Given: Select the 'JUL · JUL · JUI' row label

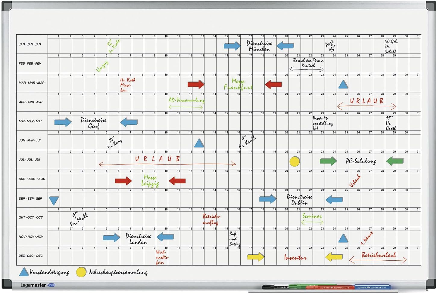Looking at the screenshot, I should pyautogui.click(x=29, y=160).
